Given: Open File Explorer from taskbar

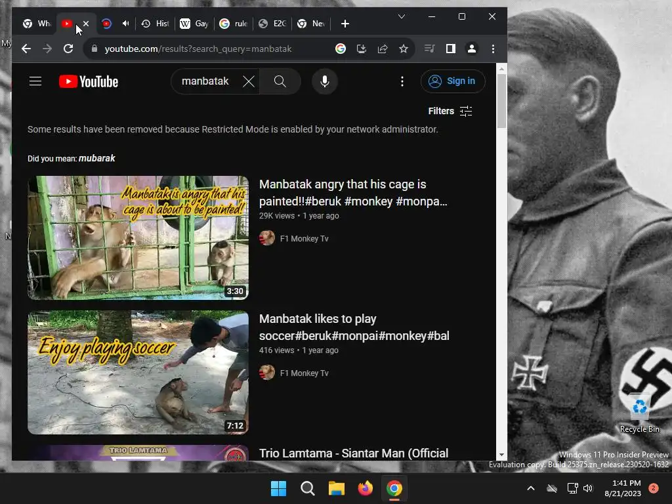Looking at the screenshot, I should point(337,488).
